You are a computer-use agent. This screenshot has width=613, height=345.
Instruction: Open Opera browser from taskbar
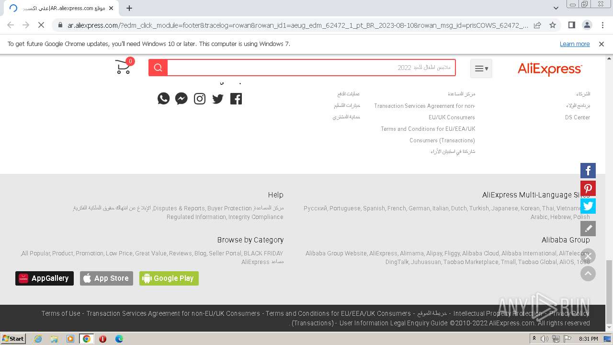pyautogui.click(x=102, y=339)
